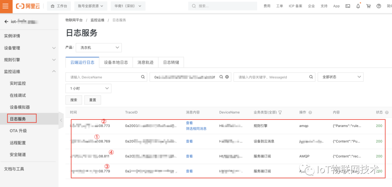The image size is (392, 187).
Task: Open the 全部状态 status dropdown
Action: point(340,77)
